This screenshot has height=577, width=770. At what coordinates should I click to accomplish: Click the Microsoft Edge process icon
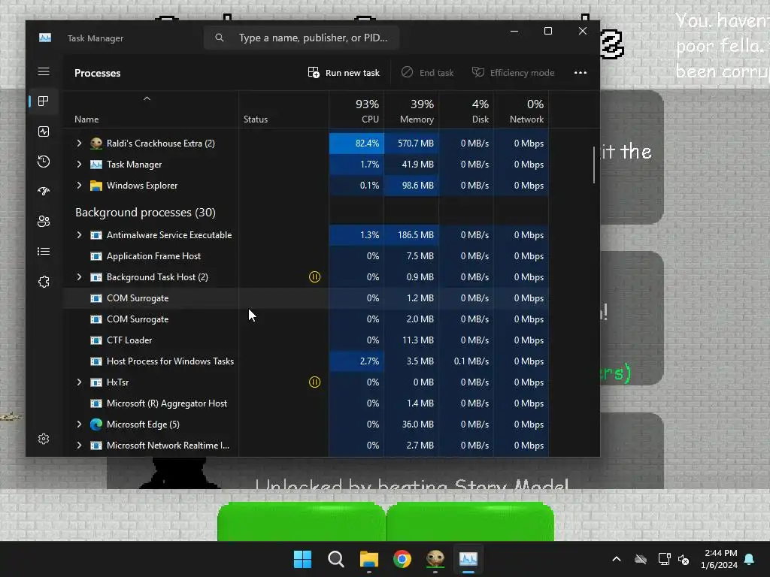[96, 424]
